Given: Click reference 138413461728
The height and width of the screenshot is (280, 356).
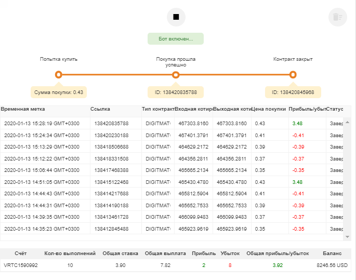Looking at the screenshot, I should [111, 217].
